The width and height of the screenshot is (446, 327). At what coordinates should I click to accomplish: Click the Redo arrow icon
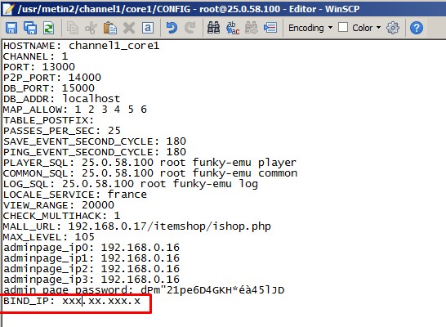point(190,28)
